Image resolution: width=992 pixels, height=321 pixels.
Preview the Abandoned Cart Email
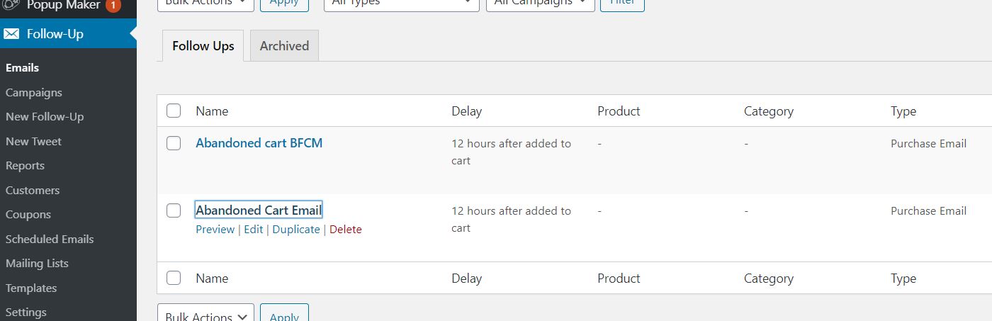coord(215,229)
